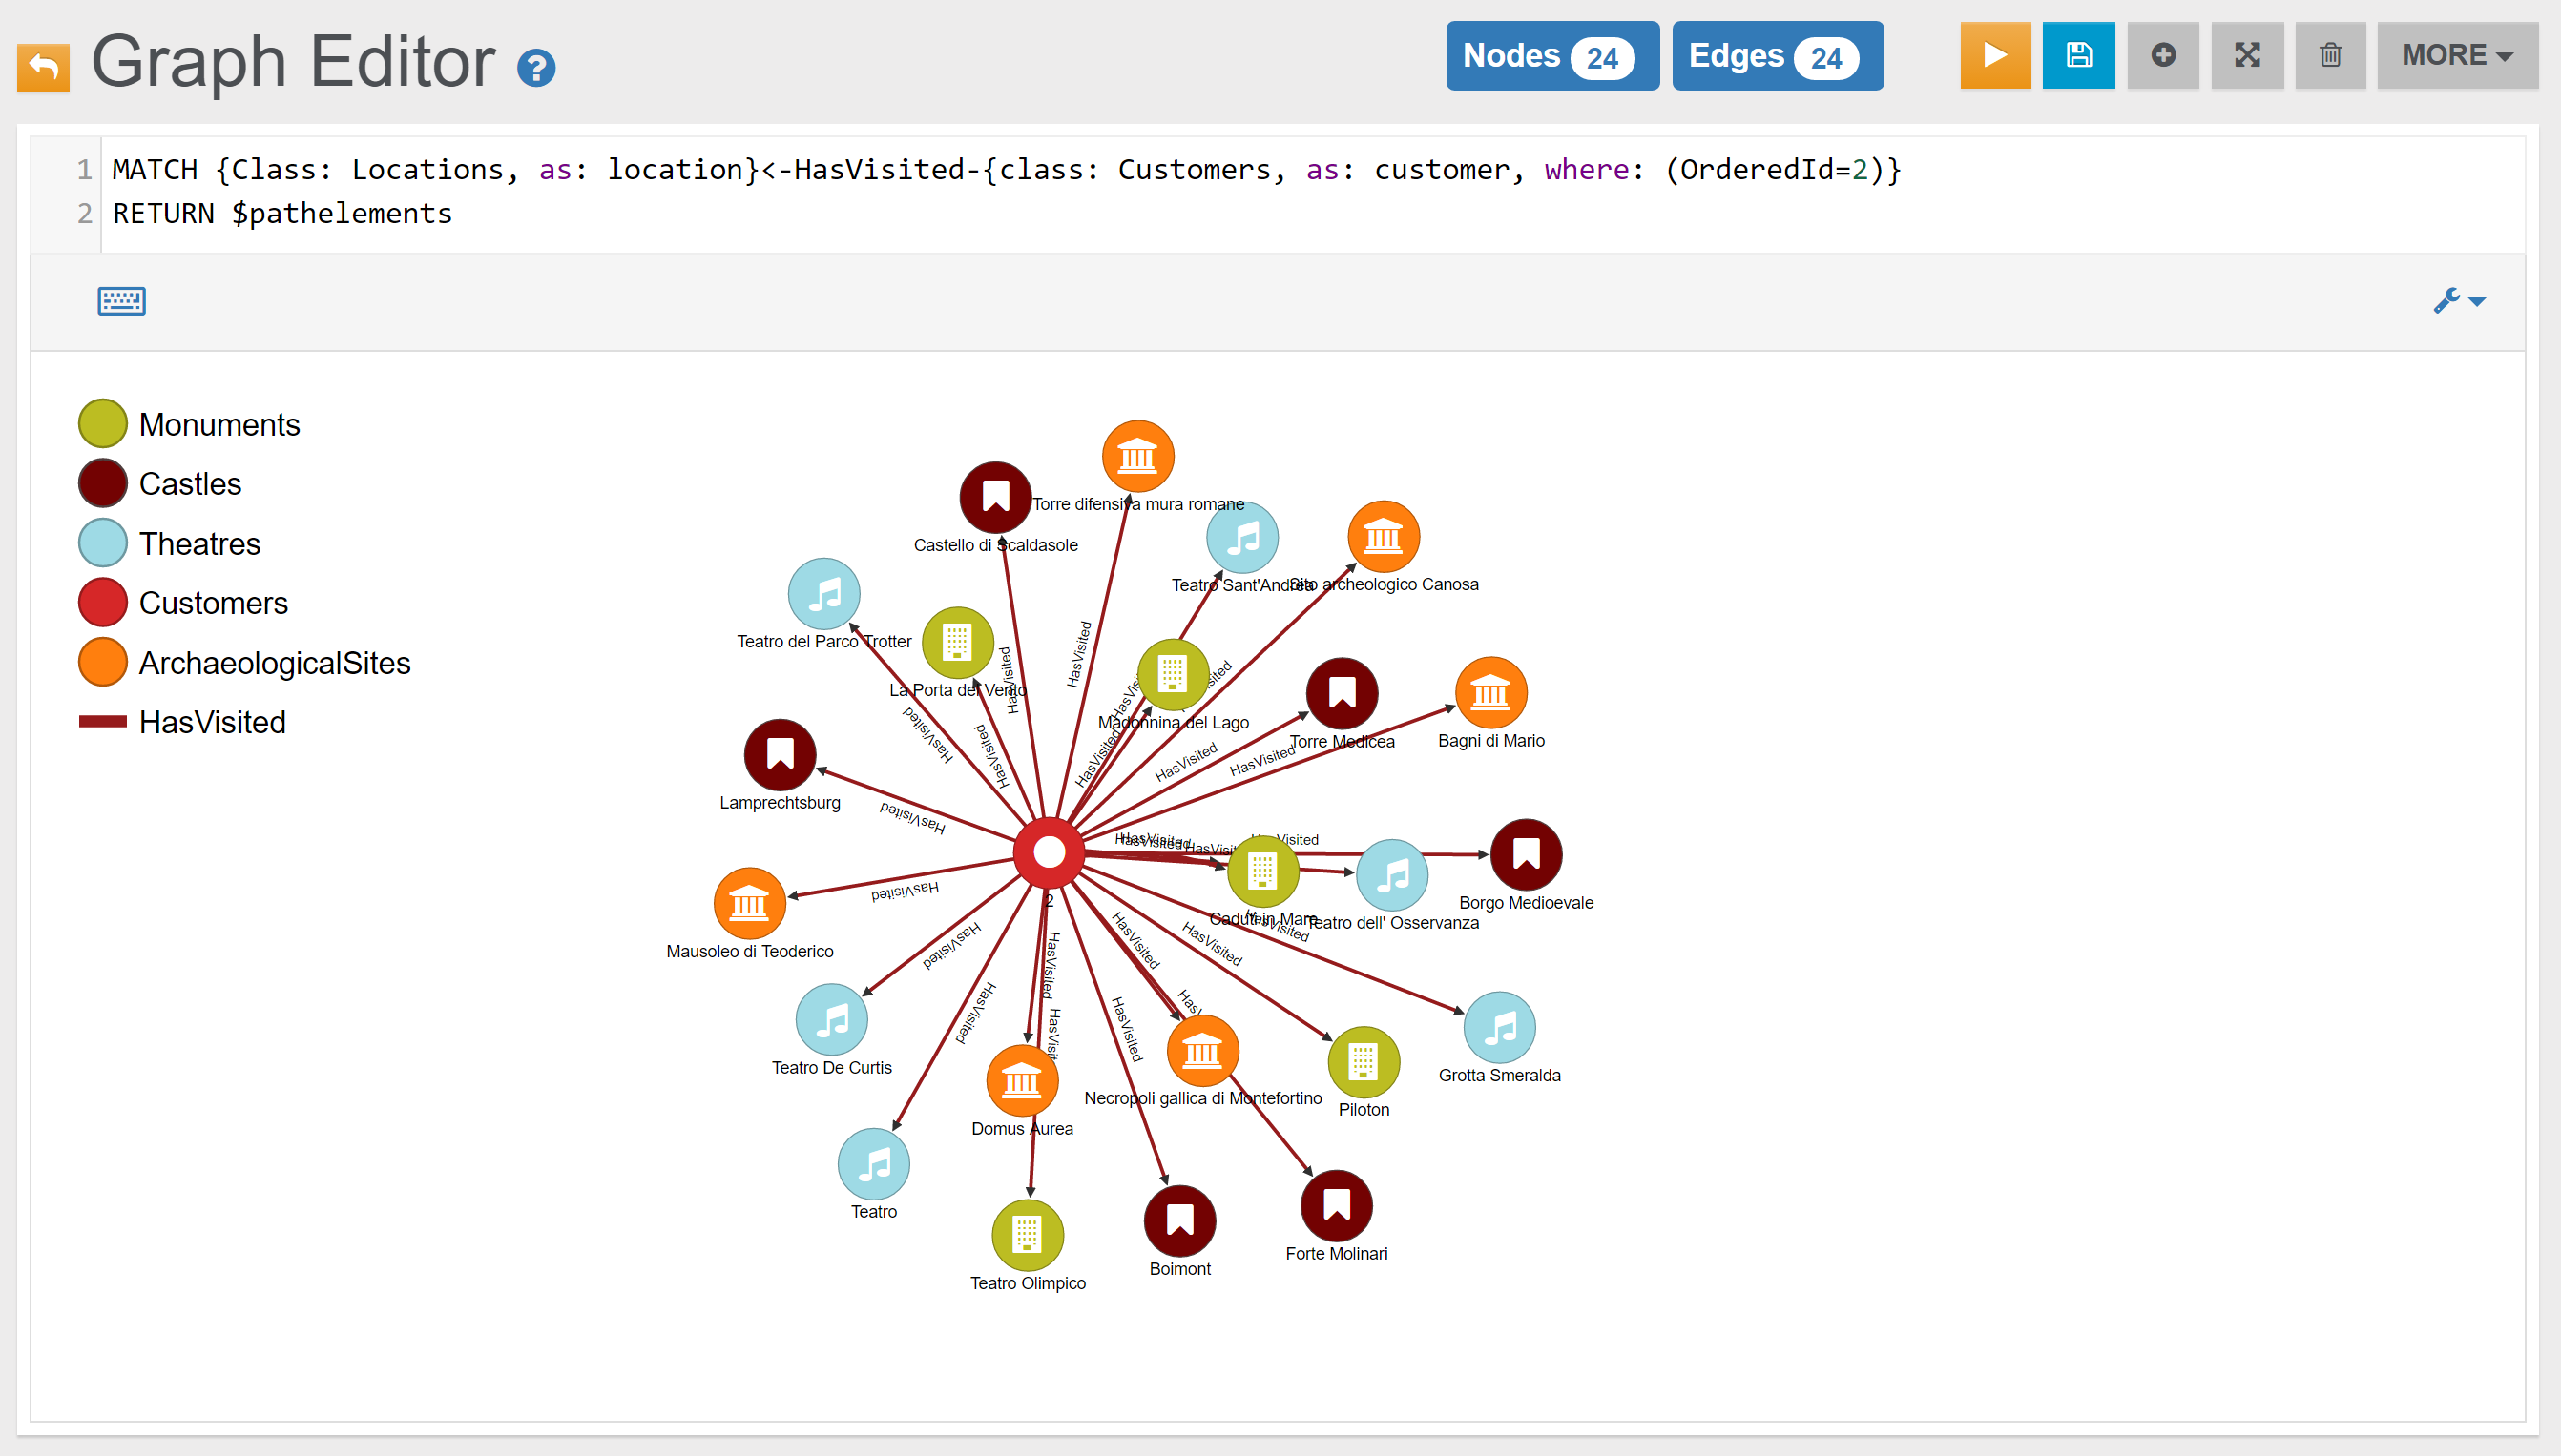Select the Borgo Medioevale castle node
The image size is (2561, 1456).
[x=1525, y=855]
